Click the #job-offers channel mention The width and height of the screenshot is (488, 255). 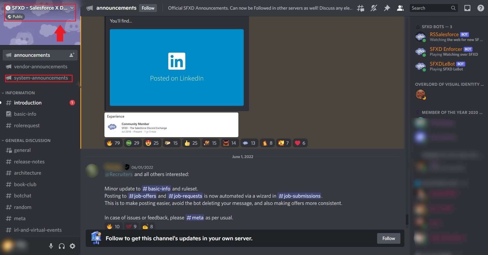coord(142,196)
